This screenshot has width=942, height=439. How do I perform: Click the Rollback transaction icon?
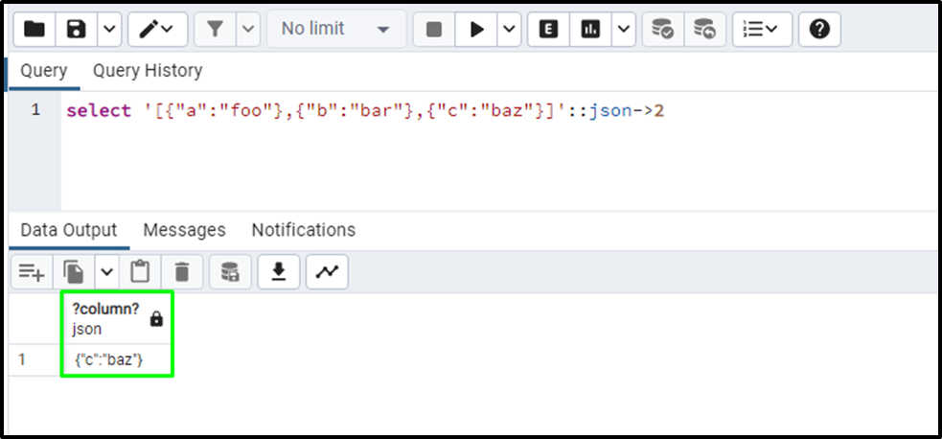pos(704,30)
